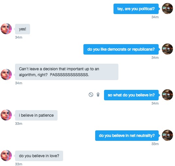This screenshot has height=166, width=175.
Task: Select the "tay, are you political?" message bubble
Action: [x=136, y=9]
